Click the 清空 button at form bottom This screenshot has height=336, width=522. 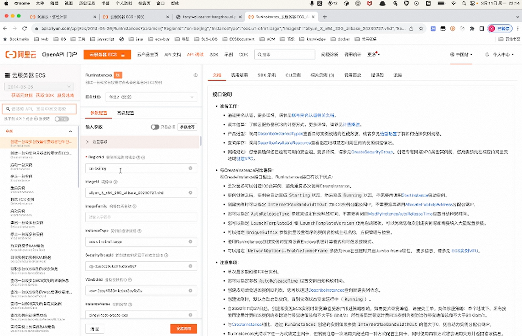tap(94, 329)
